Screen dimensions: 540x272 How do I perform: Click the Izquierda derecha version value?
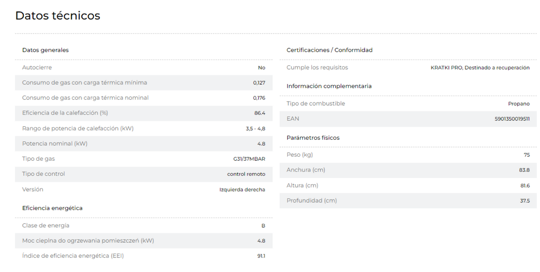click(242, 189)
